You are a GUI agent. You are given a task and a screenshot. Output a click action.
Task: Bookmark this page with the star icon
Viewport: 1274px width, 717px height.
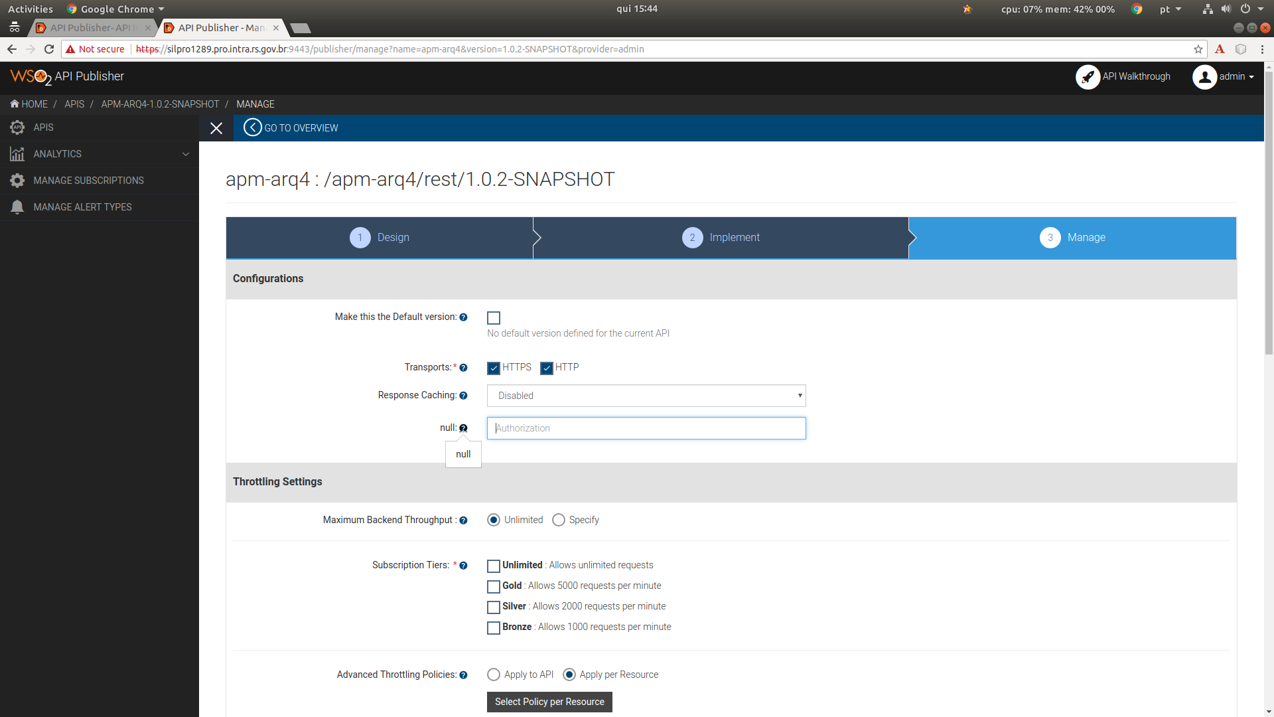click(1198, 49)
